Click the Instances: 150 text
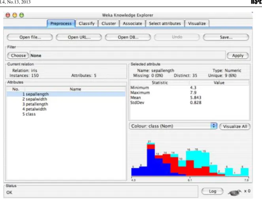Screen dimensions: 262x200 [24, 75]
